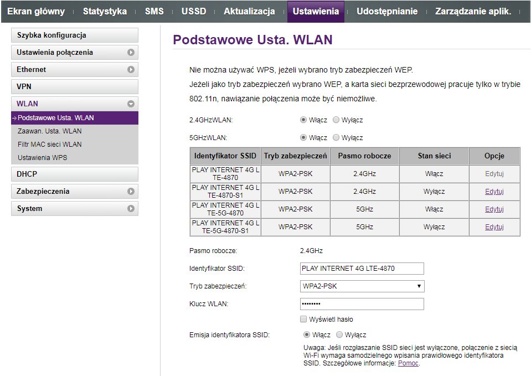The image size is (531, 376).
Task: Select Wyłącz for 5GHz WLAN
Action: point(336,138)
